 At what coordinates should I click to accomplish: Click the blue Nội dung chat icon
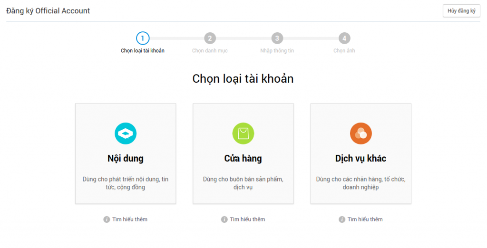126,134
